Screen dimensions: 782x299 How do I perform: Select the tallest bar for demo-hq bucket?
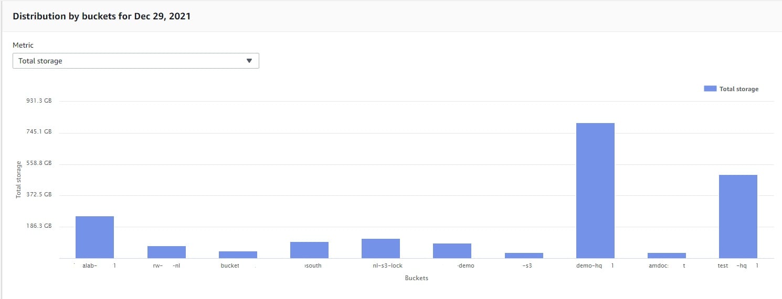coord(595,190)
